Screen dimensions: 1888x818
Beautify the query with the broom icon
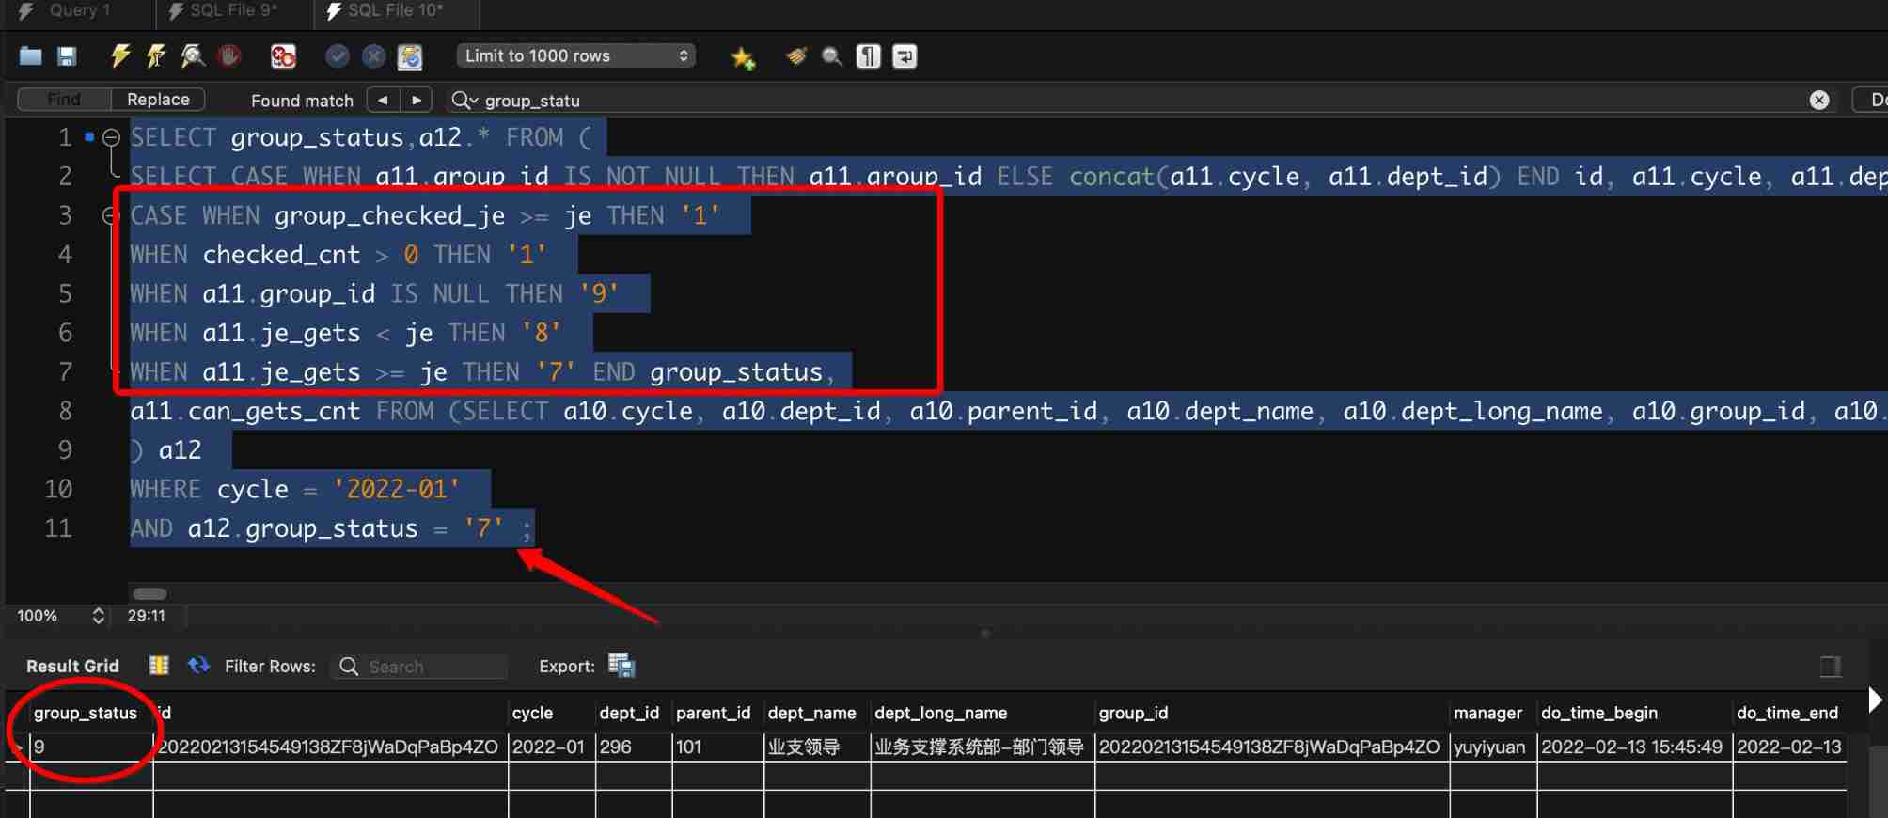coord(796,56)
